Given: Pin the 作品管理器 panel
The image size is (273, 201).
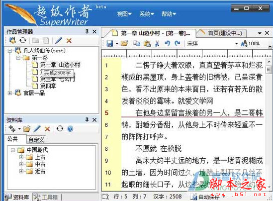Looking at the screenshot, I should (87, 31).
